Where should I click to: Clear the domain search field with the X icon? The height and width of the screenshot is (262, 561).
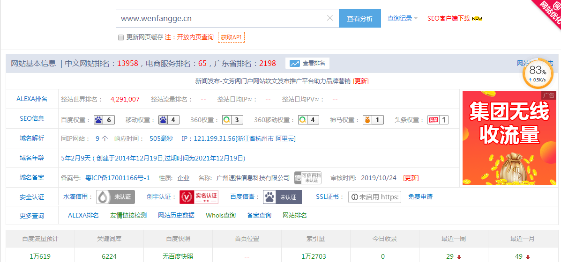[x=330, y=18]
